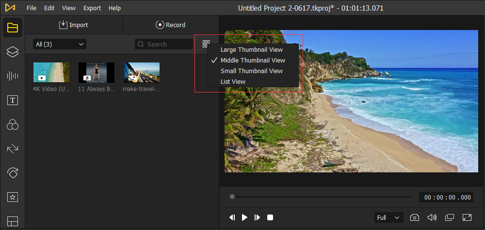Select Middle Thumbnail View option
The image size is (485, 230).
[x=252, y=61]
